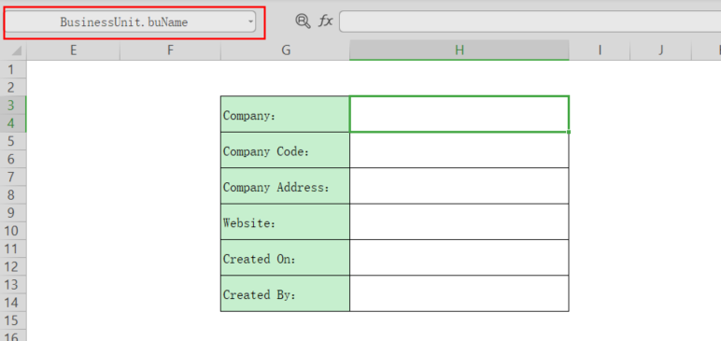Viewport: 721px width, 341px height.
Task: Select column G header
Action: coord(285,50)
